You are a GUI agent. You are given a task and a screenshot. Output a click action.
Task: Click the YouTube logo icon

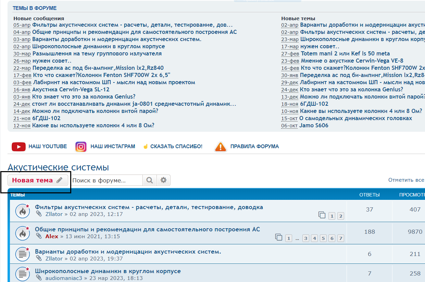[18, 146]
